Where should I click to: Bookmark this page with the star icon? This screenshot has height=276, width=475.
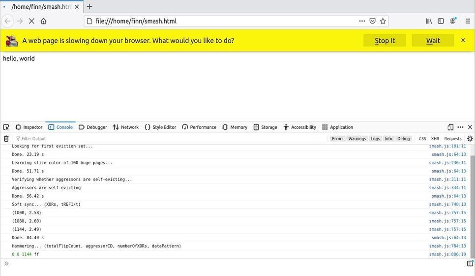(x=383, y=21)
